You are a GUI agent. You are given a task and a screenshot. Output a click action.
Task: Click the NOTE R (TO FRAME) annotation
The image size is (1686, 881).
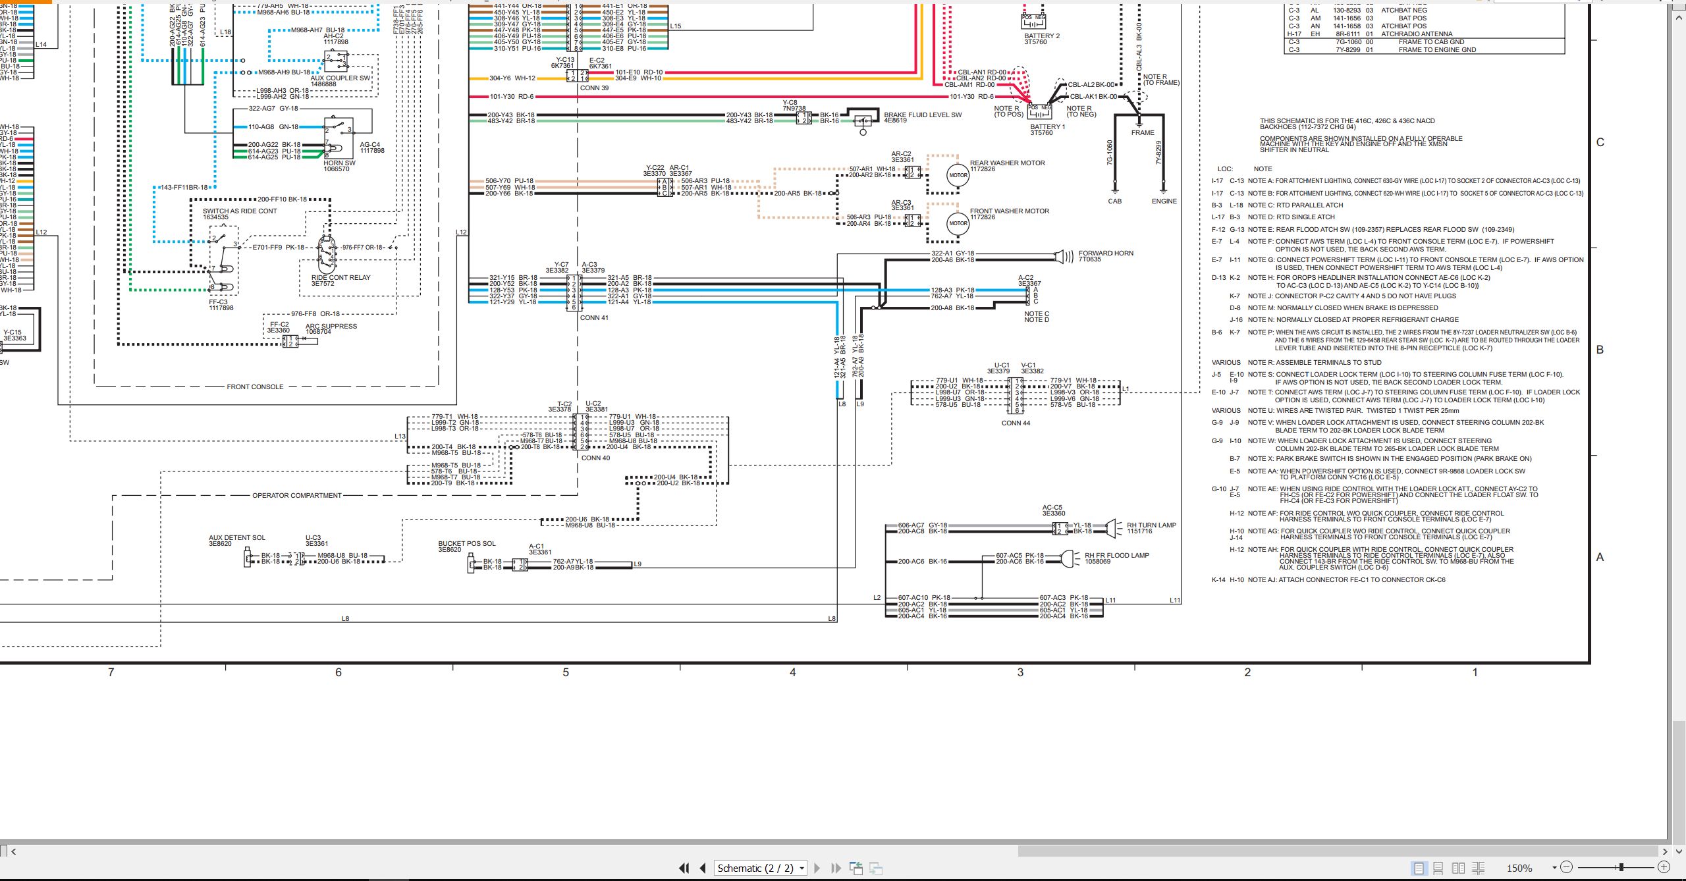(x=1161, y=80)
